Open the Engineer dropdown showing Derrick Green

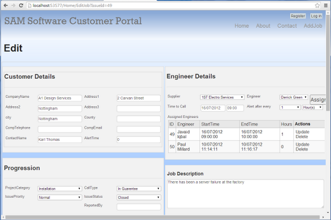pos(294,97)
